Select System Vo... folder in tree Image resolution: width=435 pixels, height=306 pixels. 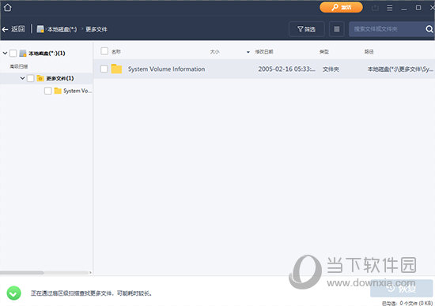click(x=77, y=91)
